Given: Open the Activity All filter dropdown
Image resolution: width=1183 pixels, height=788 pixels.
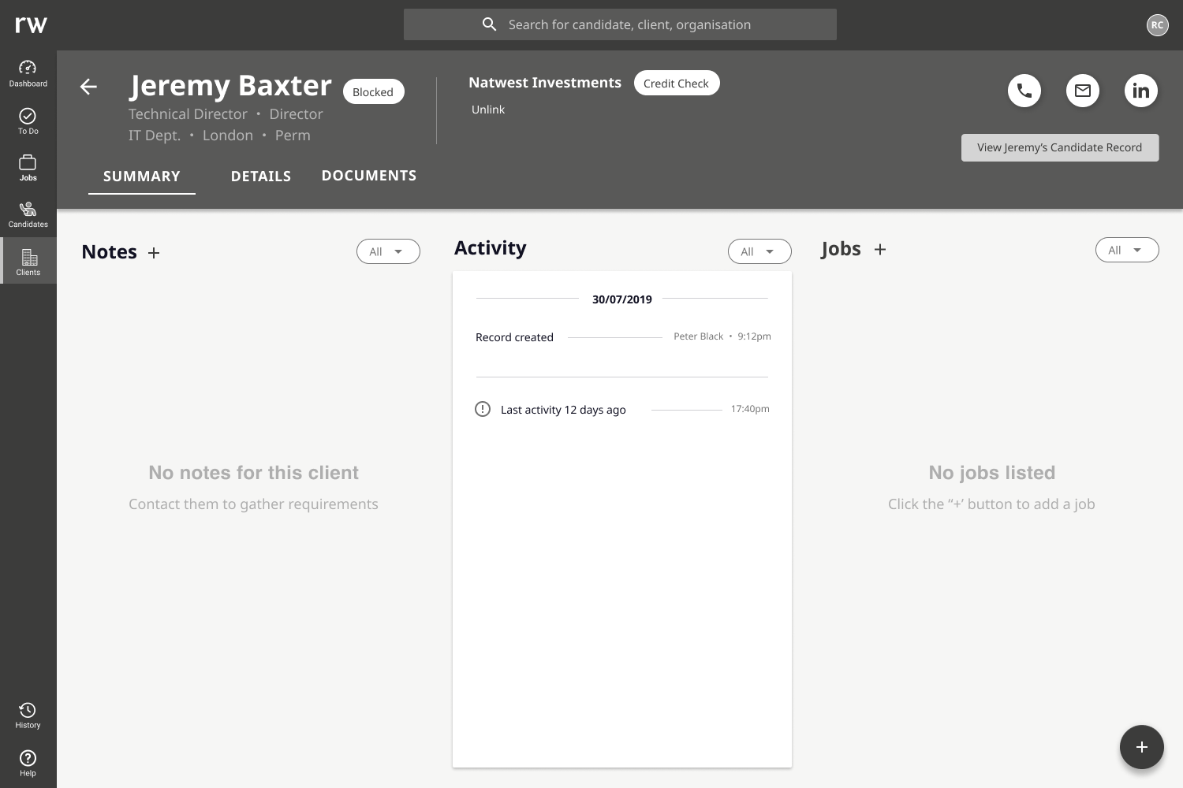Looking at the screenshot, I should pyautogui.click(x=759, y=251).
